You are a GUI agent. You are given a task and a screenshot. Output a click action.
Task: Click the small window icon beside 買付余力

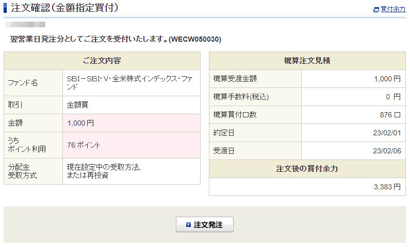tap(376, 9)
